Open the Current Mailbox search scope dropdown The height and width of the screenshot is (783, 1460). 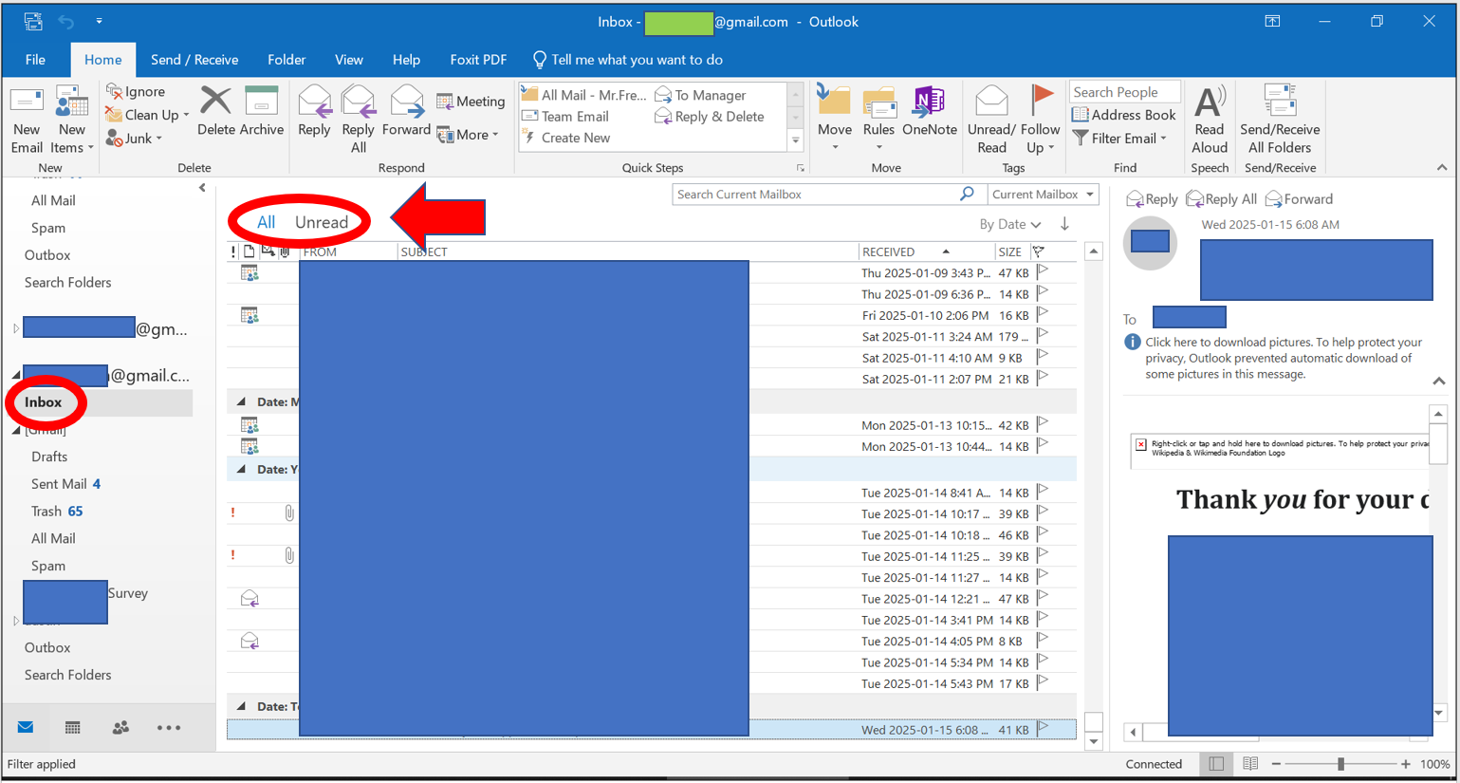point(1042,195)
